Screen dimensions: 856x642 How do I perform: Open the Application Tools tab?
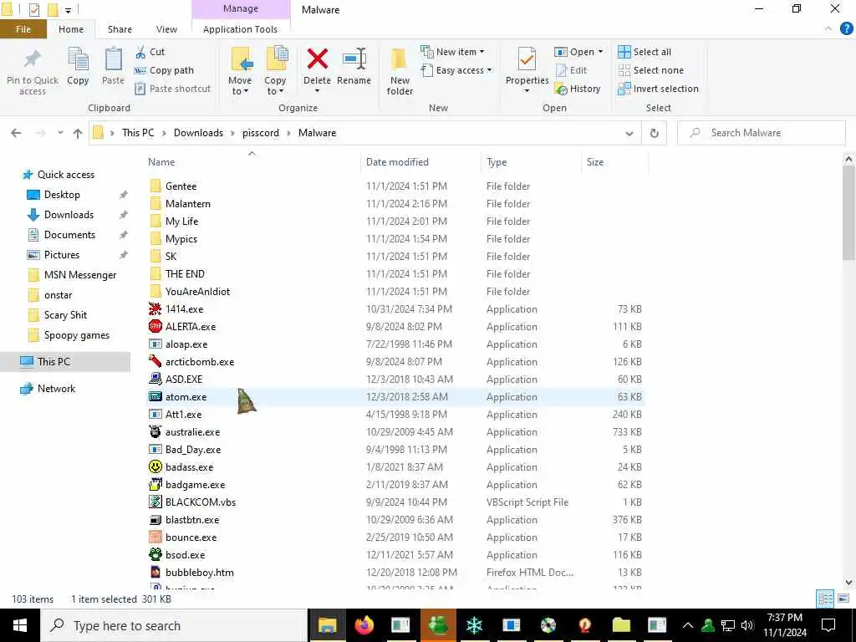pos(240,29)
